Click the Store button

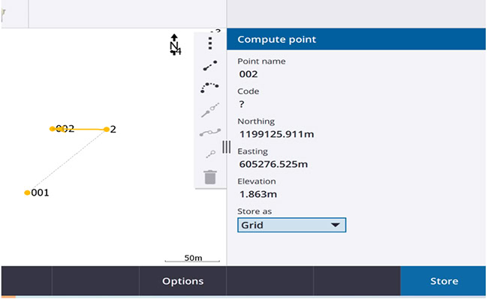(444, 281)
